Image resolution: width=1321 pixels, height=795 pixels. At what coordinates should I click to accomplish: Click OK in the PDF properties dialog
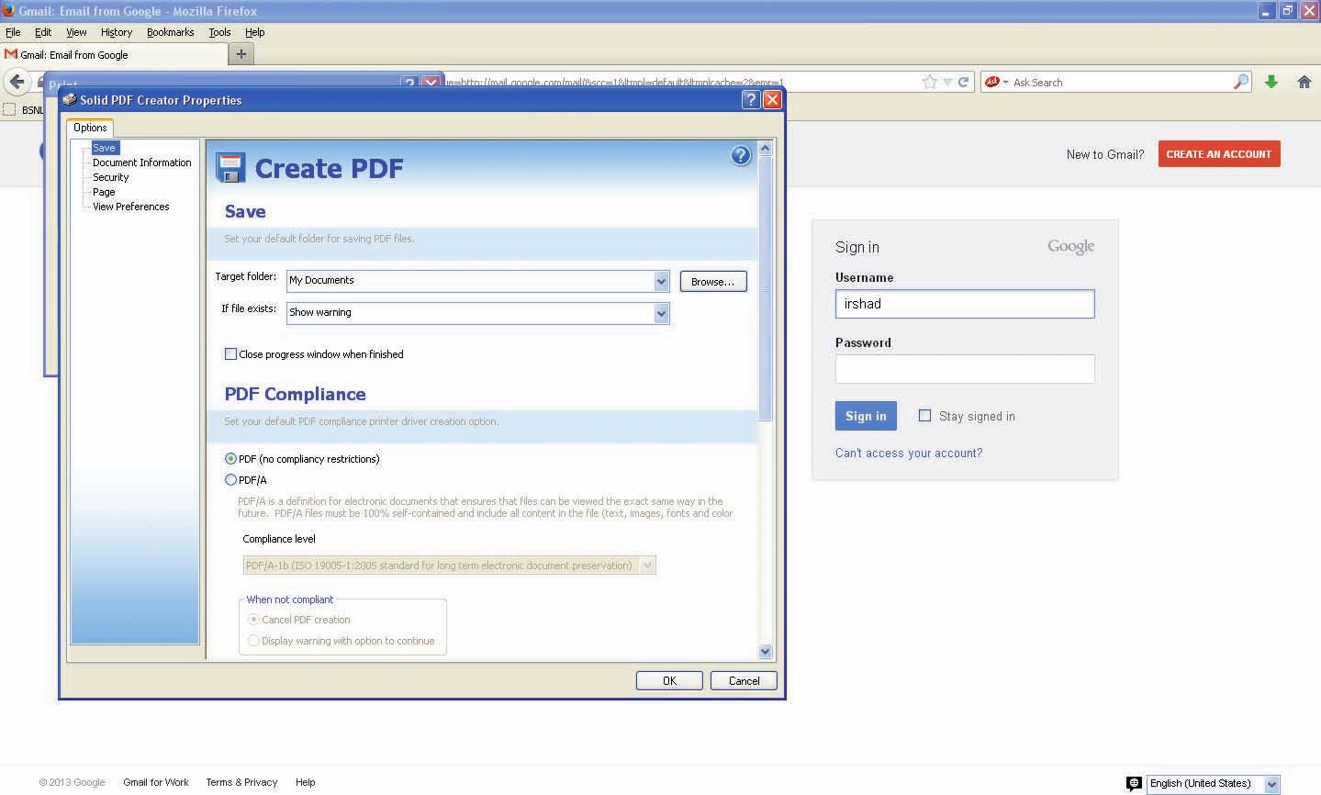(669, 680)
